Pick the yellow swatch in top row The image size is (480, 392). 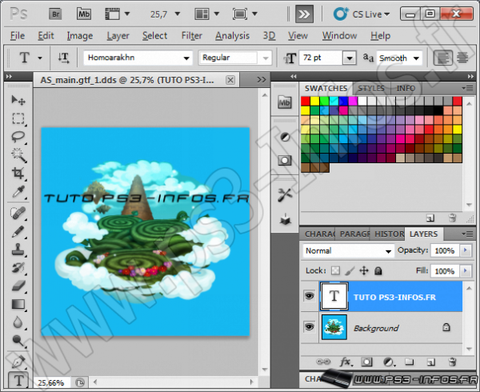tap(314, 101)
